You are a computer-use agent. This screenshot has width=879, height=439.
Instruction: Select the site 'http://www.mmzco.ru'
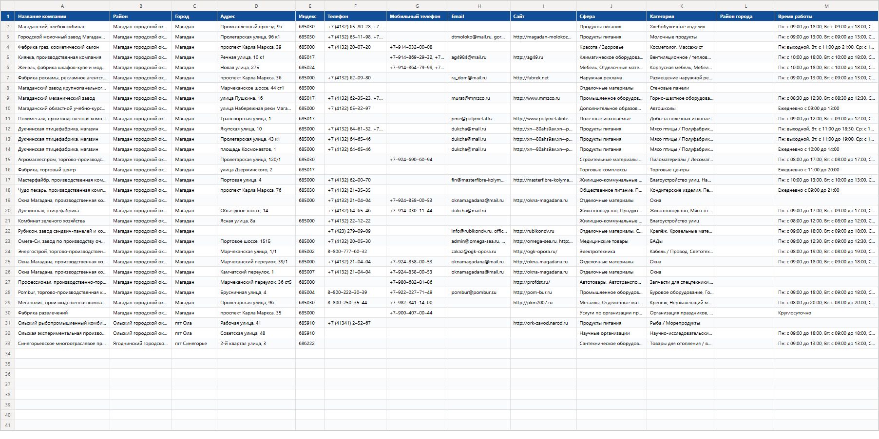click(543, 98)
